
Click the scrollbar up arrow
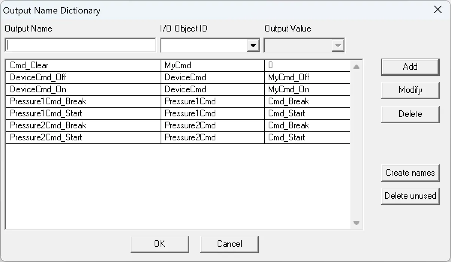click(356, 66)
